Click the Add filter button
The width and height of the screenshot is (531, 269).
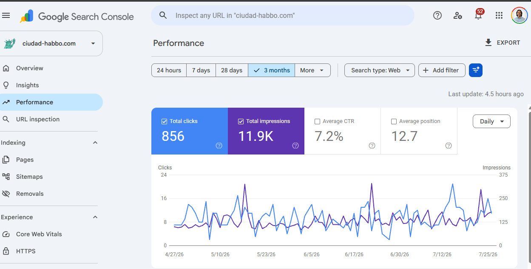click(x=442, y=70)
